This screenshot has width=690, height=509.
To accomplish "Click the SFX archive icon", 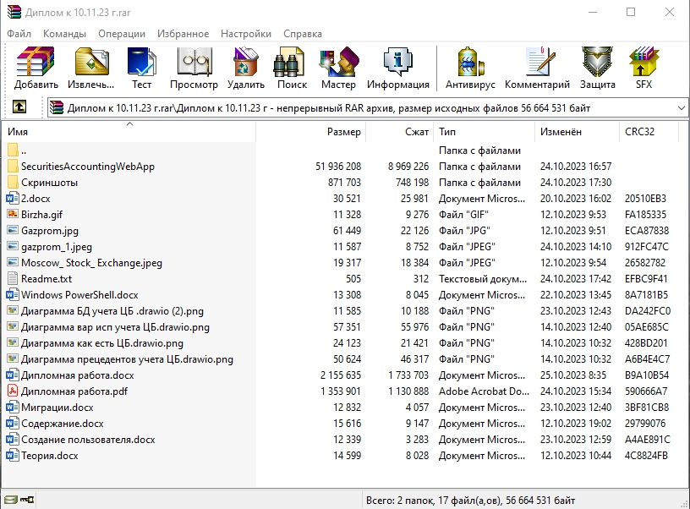I will coord(643,68).
